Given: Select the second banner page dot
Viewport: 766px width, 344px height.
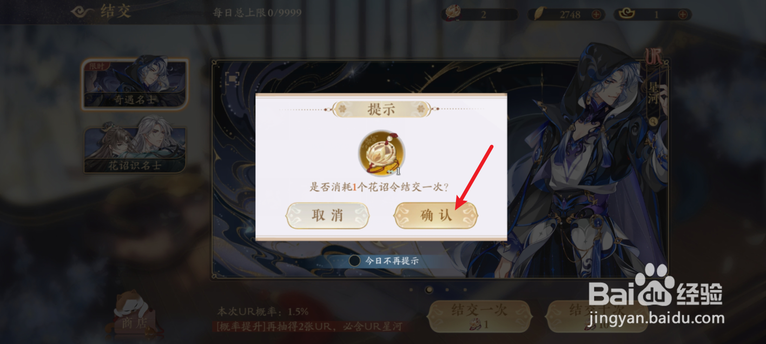Looking at the screenshot, I should (429, 290).
